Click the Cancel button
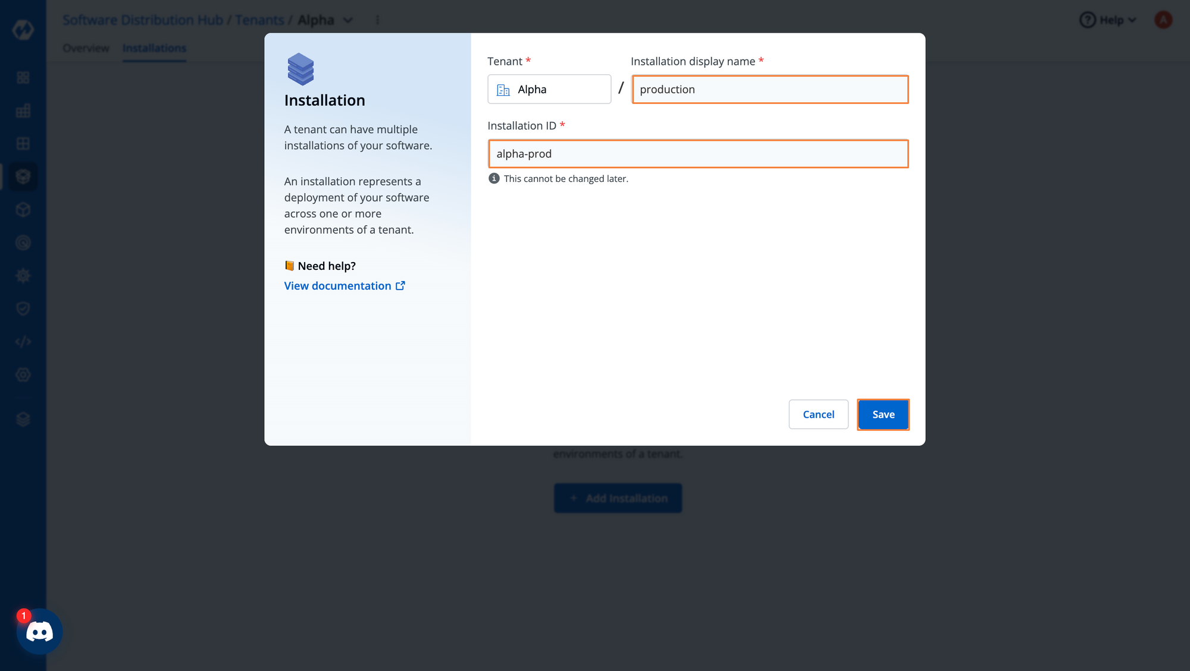The height and width of the screenshot is (671, 1190). [818, 414]
